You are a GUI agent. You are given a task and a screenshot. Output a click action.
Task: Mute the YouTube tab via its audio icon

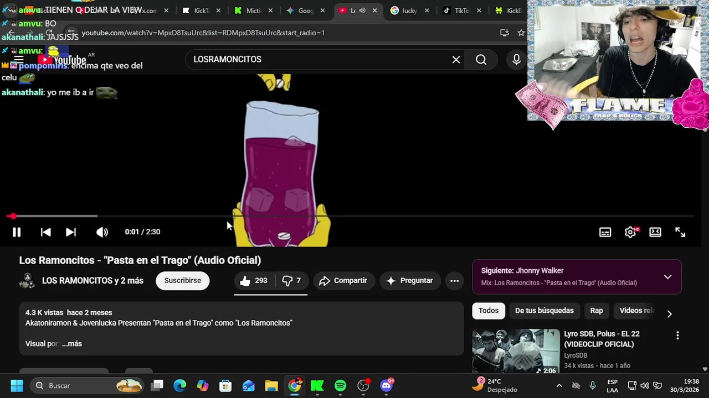362,11
